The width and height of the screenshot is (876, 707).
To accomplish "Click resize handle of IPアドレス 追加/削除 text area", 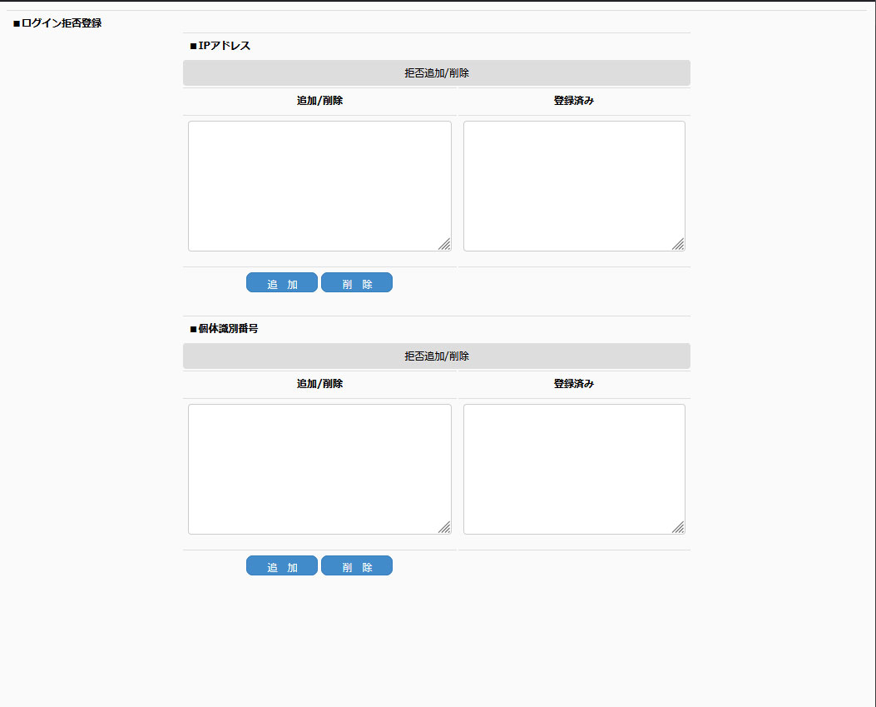I will pos(445,245).
